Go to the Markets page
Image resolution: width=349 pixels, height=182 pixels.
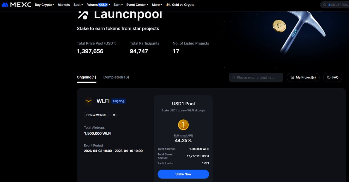click(x=64, y=5)
